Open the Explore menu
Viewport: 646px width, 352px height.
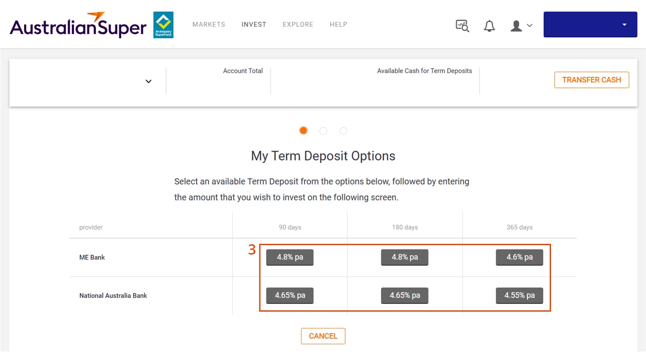pyautogui.click(x=298, y=24)
